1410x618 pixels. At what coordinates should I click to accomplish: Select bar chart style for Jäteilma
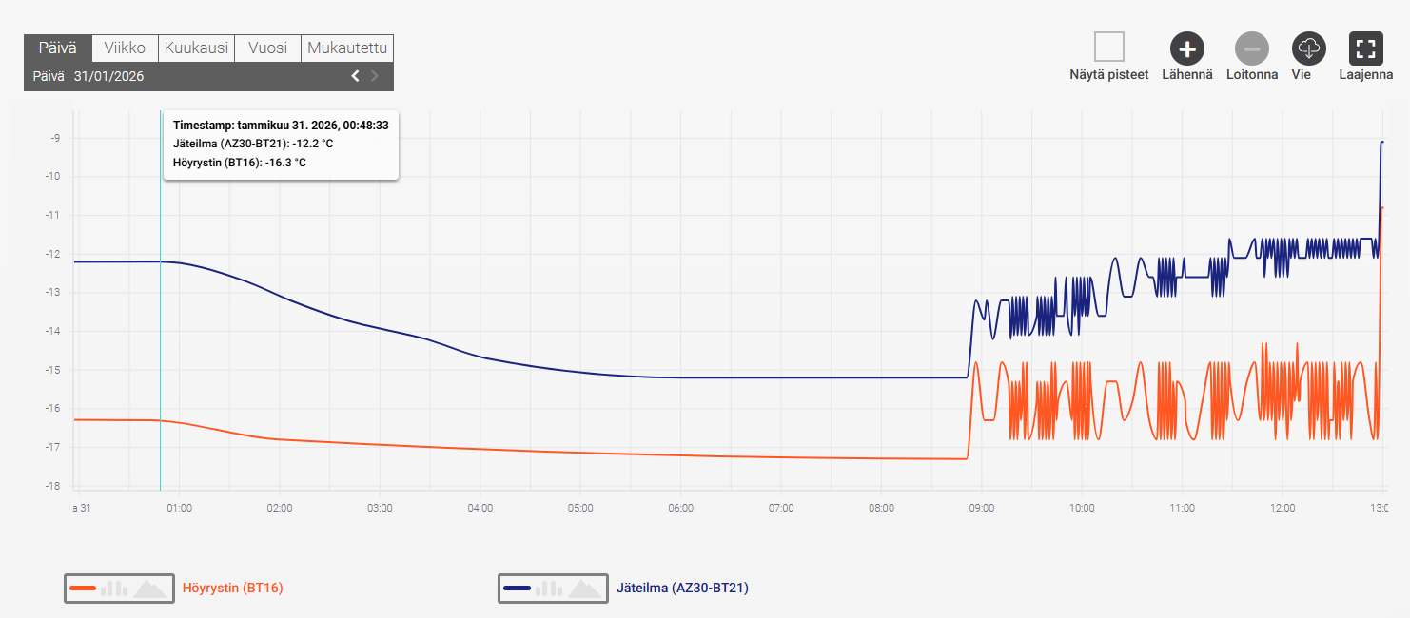(548, 589)
